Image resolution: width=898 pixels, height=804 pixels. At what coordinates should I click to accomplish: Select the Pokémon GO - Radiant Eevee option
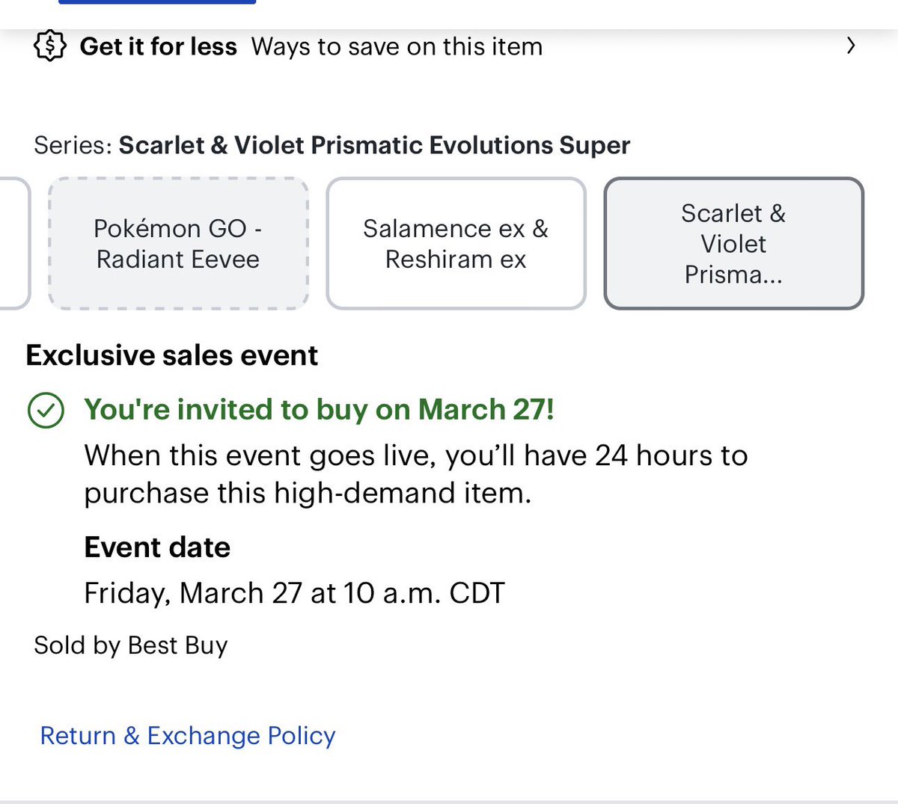pyautogui.click(x=178, y=244)
